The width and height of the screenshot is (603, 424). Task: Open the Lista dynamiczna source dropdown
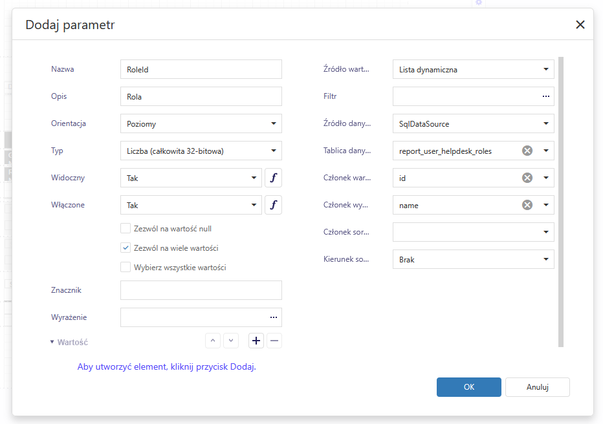473,69
